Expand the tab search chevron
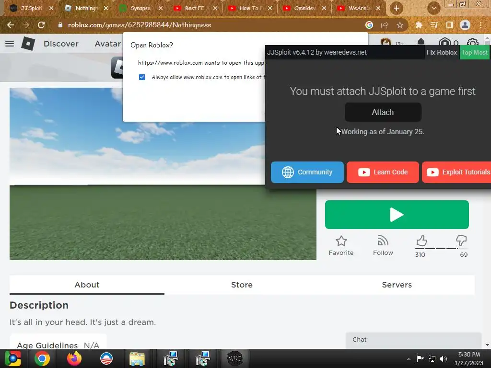 (433, 8)
